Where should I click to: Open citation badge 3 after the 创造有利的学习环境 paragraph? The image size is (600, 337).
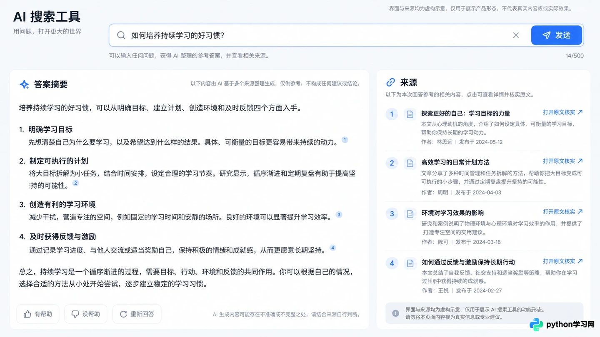tap(339, 215)
